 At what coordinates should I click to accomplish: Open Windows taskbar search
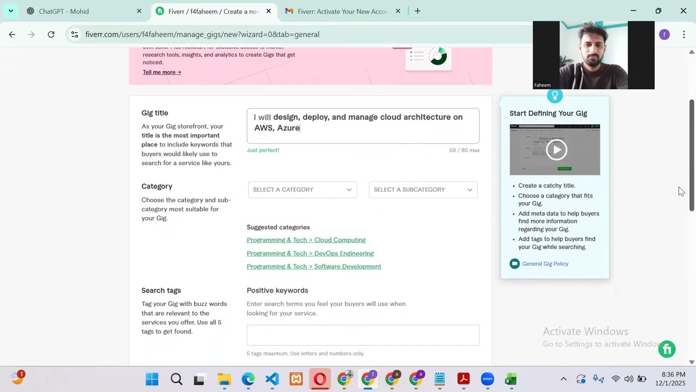176,379
